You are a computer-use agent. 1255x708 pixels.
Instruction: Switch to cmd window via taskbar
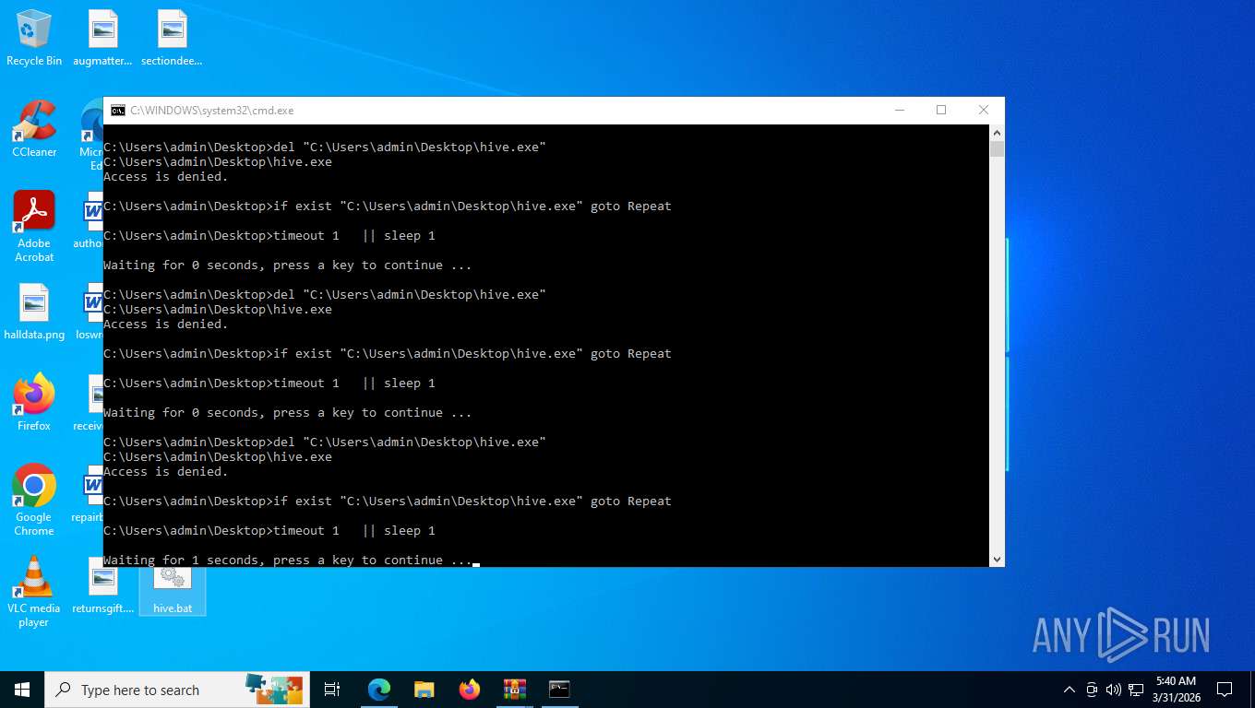(x=559, y=690)
